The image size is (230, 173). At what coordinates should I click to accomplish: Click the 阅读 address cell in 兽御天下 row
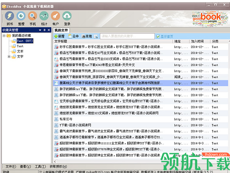[x=181, y=77]
